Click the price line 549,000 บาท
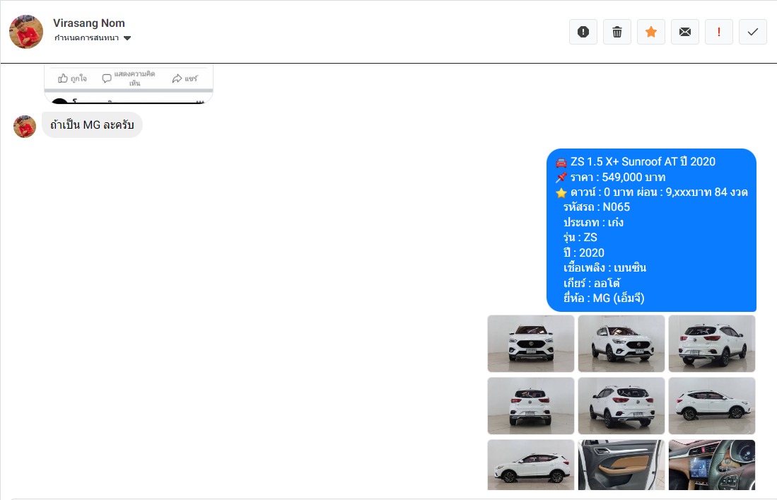This screenshot has width=777, height=500. click(617, 177)
